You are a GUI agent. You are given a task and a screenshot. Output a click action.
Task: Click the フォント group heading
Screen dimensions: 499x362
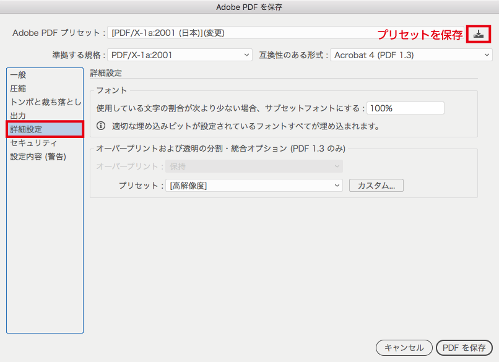pyautogui.click(x=111, y=90)
